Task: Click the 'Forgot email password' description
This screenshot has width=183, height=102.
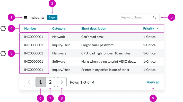Action: 97,45
